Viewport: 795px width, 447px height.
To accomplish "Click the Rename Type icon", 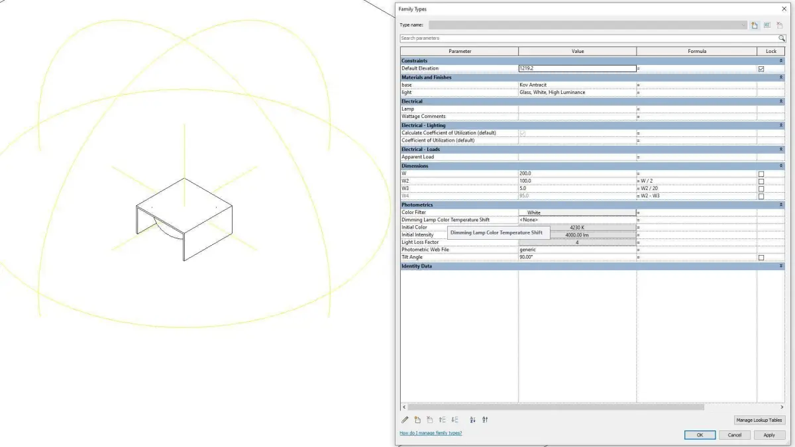I will [x=767, y=25].
